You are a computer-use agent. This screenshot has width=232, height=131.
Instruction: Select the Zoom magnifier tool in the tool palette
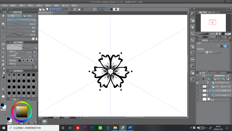pyautogui.click(x=3, y=16)
